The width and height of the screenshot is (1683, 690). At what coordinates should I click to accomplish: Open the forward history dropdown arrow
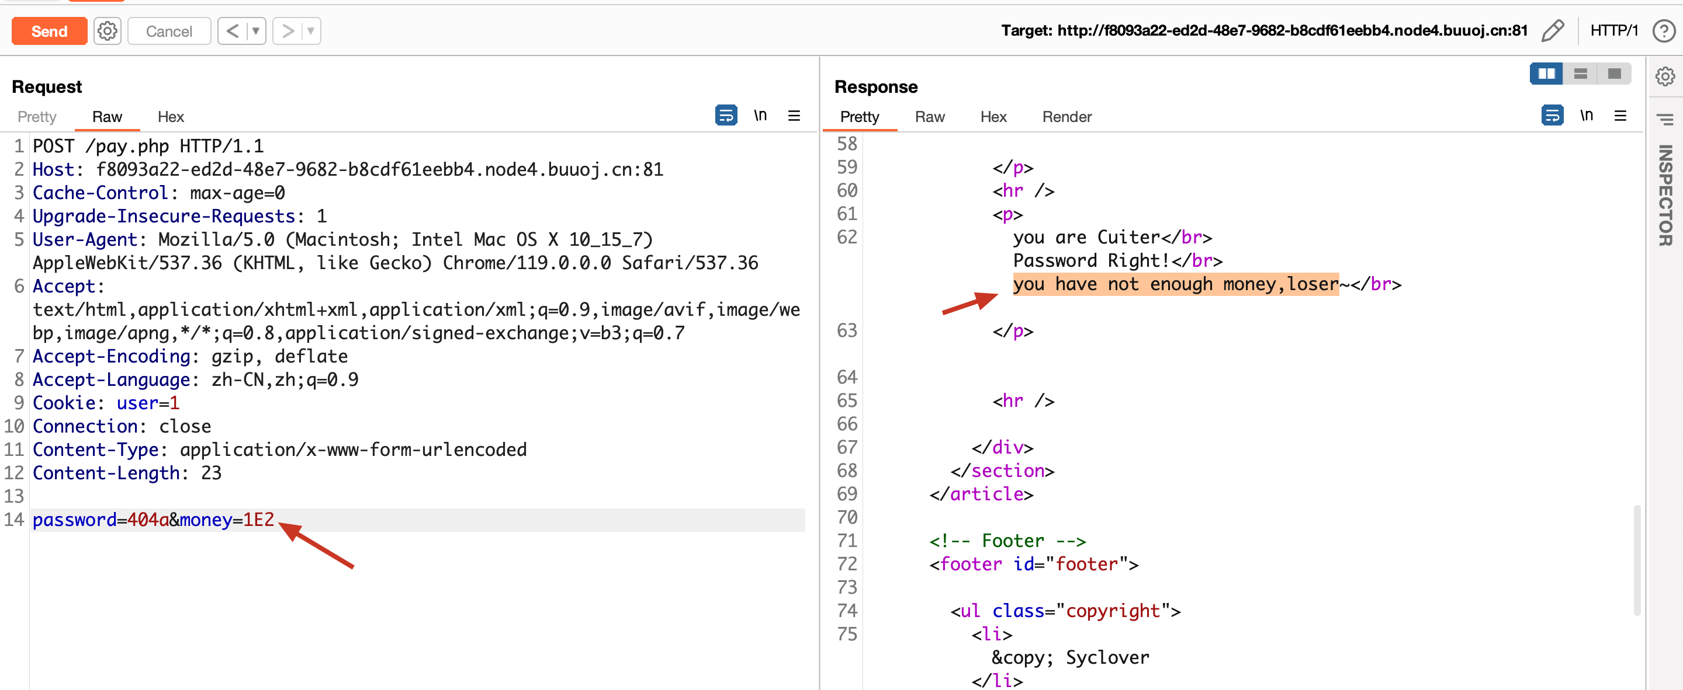coord(311,31)
